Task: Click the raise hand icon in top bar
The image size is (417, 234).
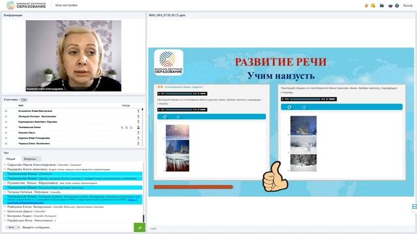Action: (366, 6)
